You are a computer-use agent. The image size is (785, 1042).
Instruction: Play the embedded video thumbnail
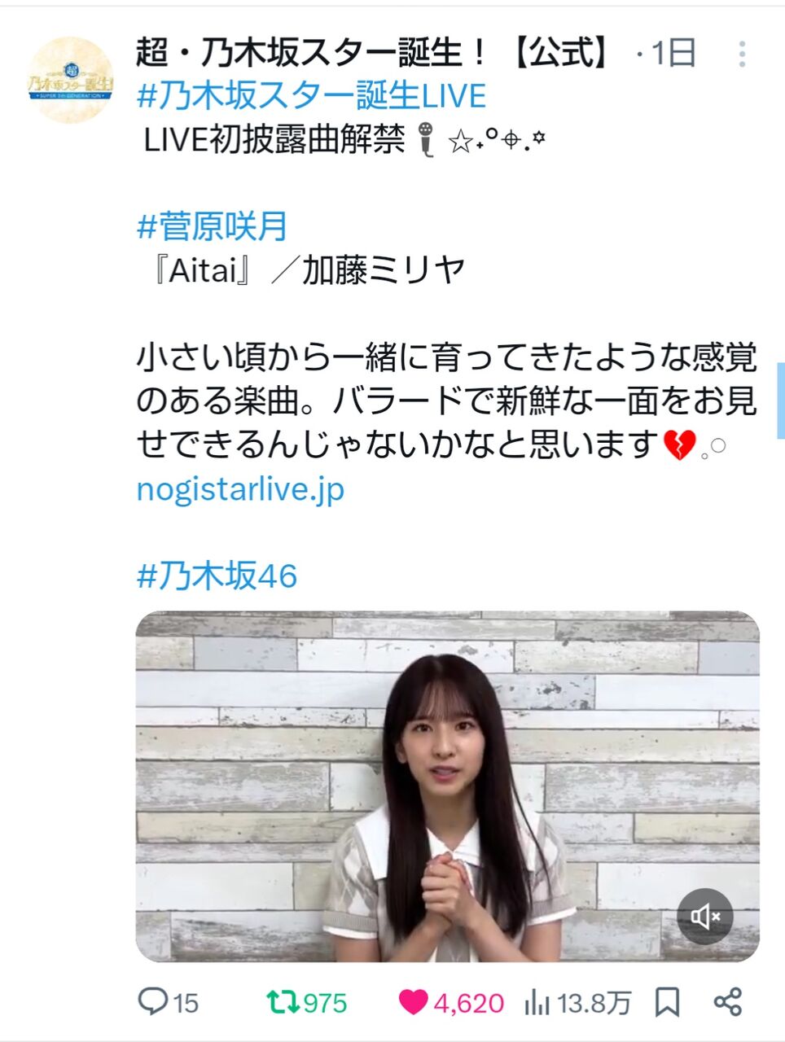pyautogui.click(x=447, y=786)
